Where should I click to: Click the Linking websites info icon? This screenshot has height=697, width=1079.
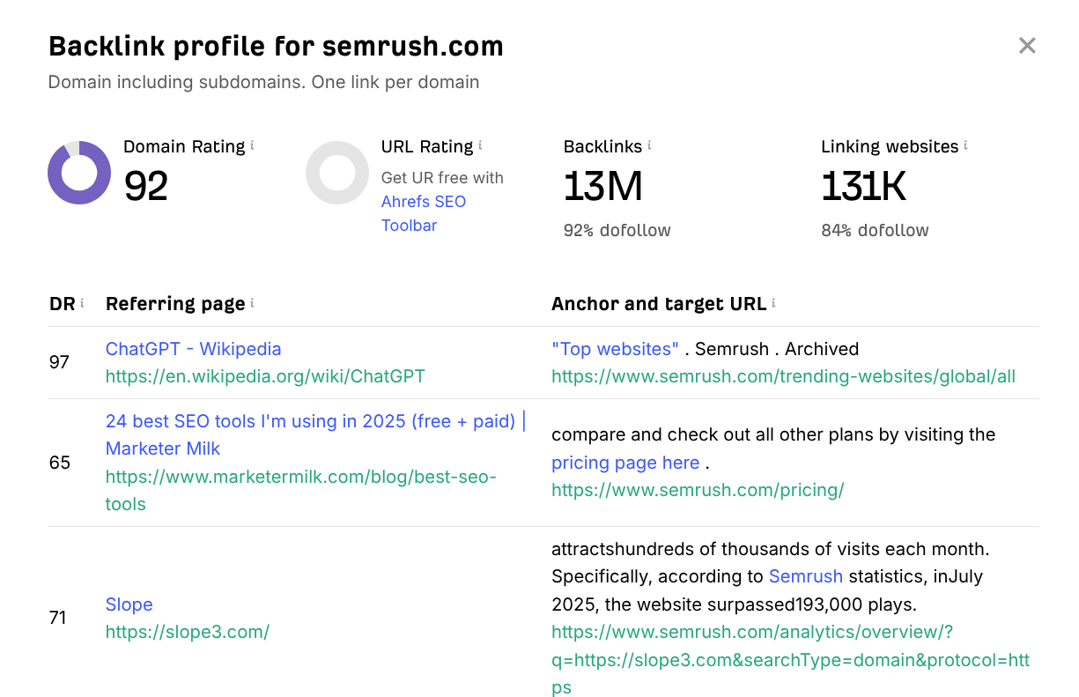tap(965, 145)
